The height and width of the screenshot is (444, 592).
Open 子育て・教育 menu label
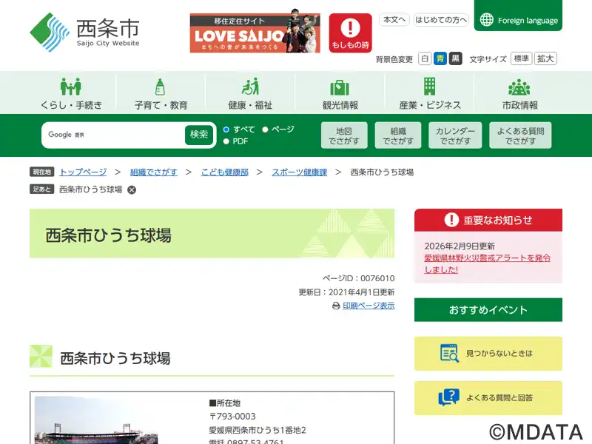pyautogui.click(x=161, y=105)
